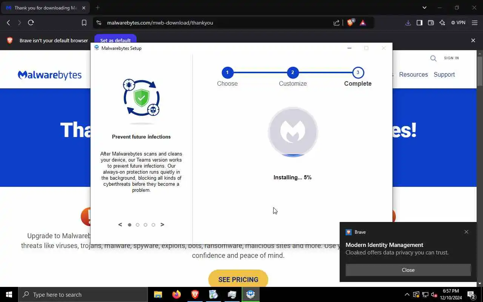Reload the page with the refresh icon
The width and height of the screenshot is (483, 302).
(31, 23)
